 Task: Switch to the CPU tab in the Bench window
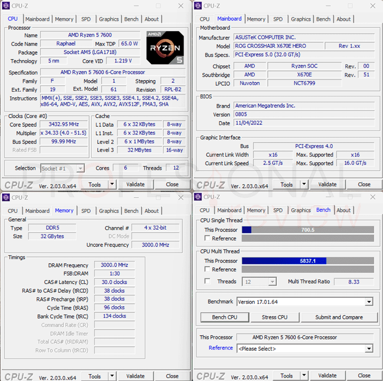point(204,210)
